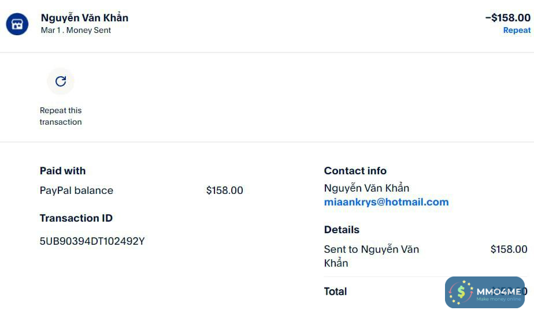Open the miaankrys@hotmail.com email link

click(386, 202)
